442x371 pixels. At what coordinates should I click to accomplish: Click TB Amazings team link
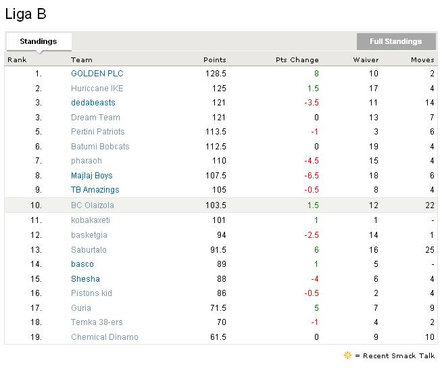point(95,190)
